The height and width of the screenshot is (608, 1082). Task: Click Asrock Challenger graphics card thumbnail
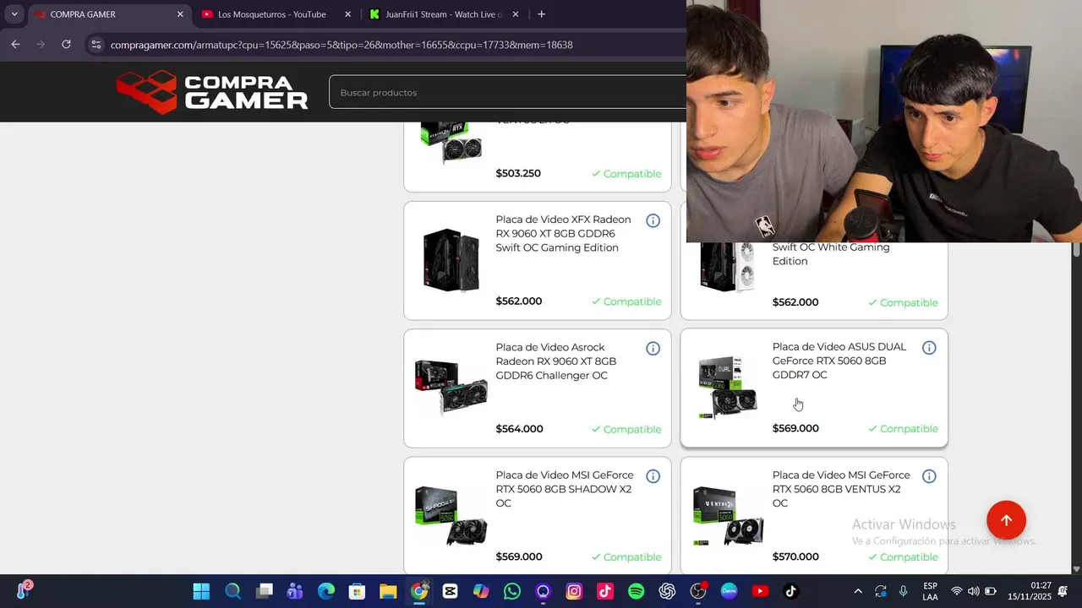451,388
